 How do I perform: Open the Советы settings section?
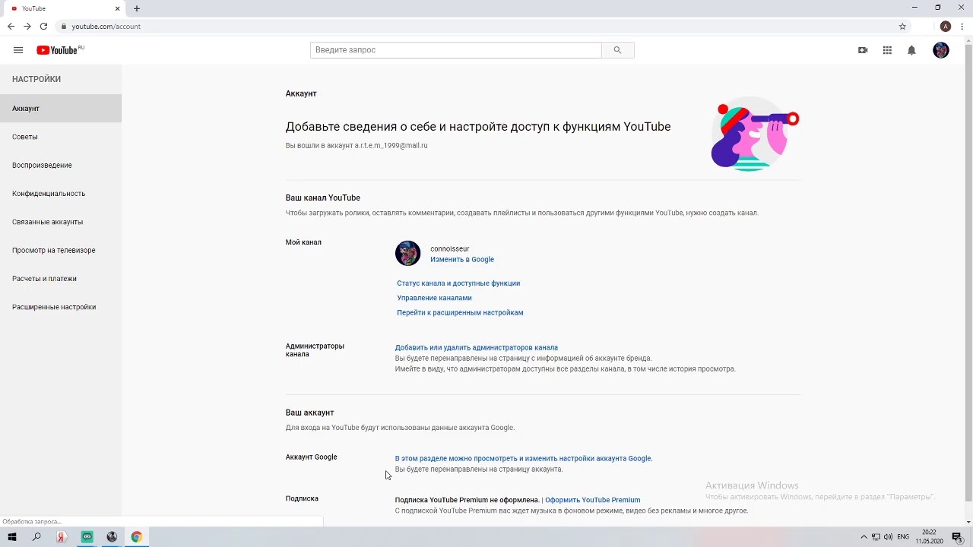click(61, 137)
